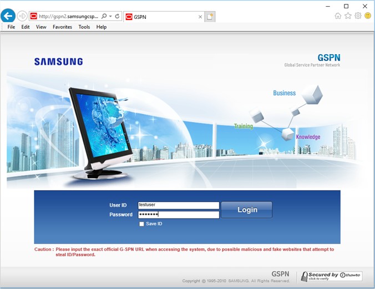Click the Samsung site icon in address bar
The image size is (375, 289).
[x=33, y=16]
